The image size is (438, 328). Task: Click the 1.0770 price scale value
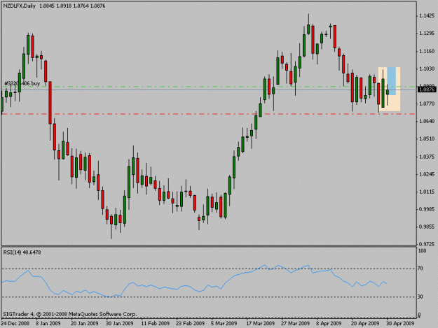(427, 104)
